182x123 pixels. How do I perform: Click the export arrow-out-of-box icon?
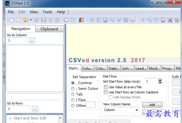point(73,20)
